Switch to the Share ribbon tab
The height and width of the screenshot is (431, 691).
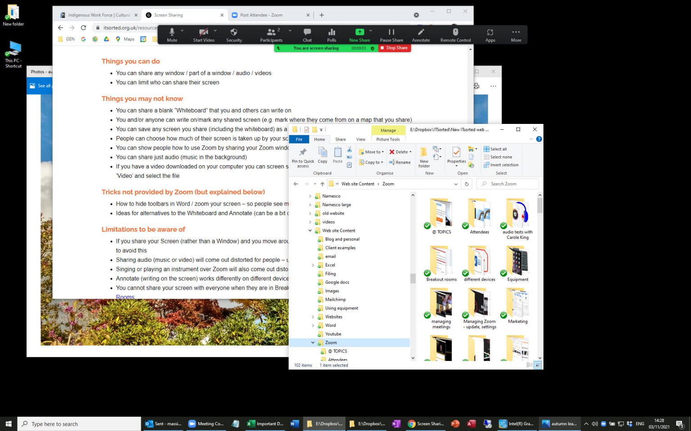click(341, 139)
